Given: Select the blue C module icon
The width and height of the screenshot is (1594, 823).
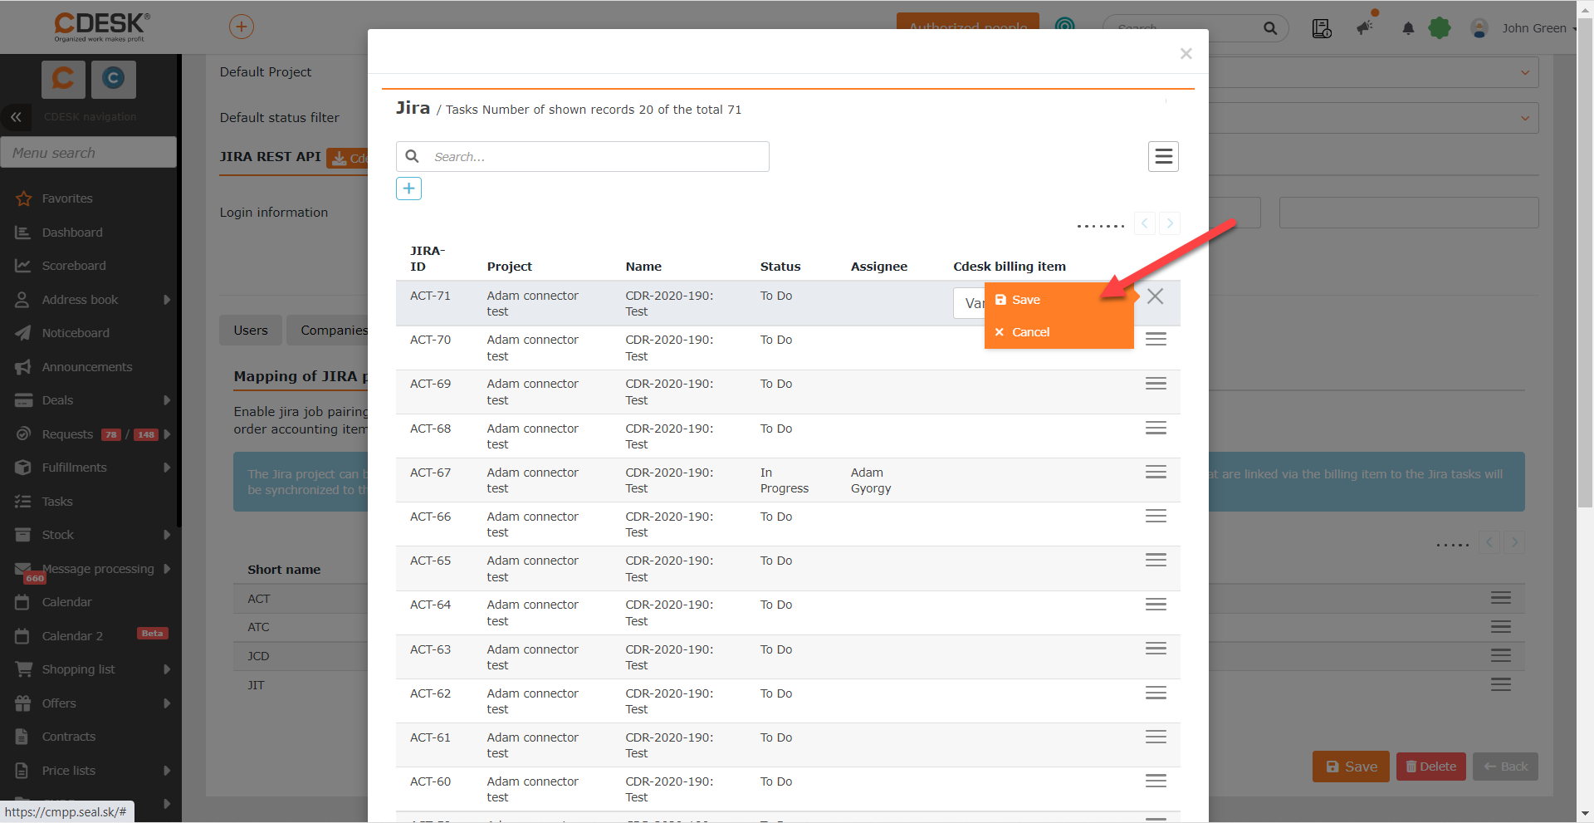Looking at the screenshot, I should [113, 78].
